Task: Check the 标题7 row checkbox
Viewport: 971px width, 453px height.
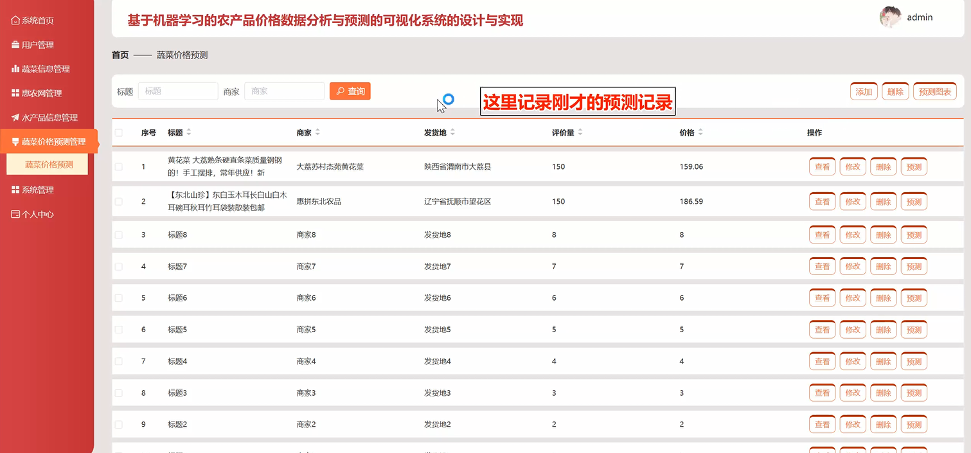Action: coord(118,266)
